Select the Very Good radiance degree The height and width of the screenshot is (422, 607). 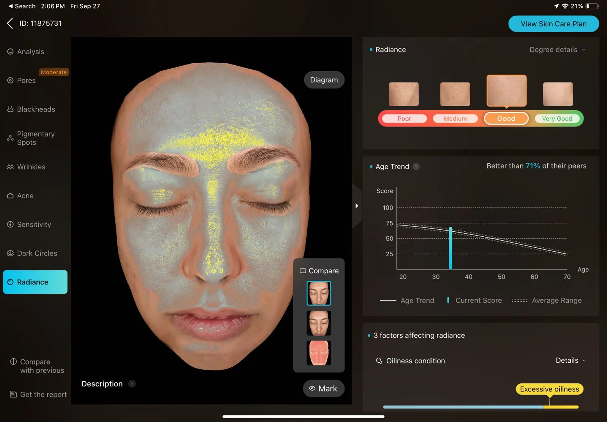[x=557, y=118]
